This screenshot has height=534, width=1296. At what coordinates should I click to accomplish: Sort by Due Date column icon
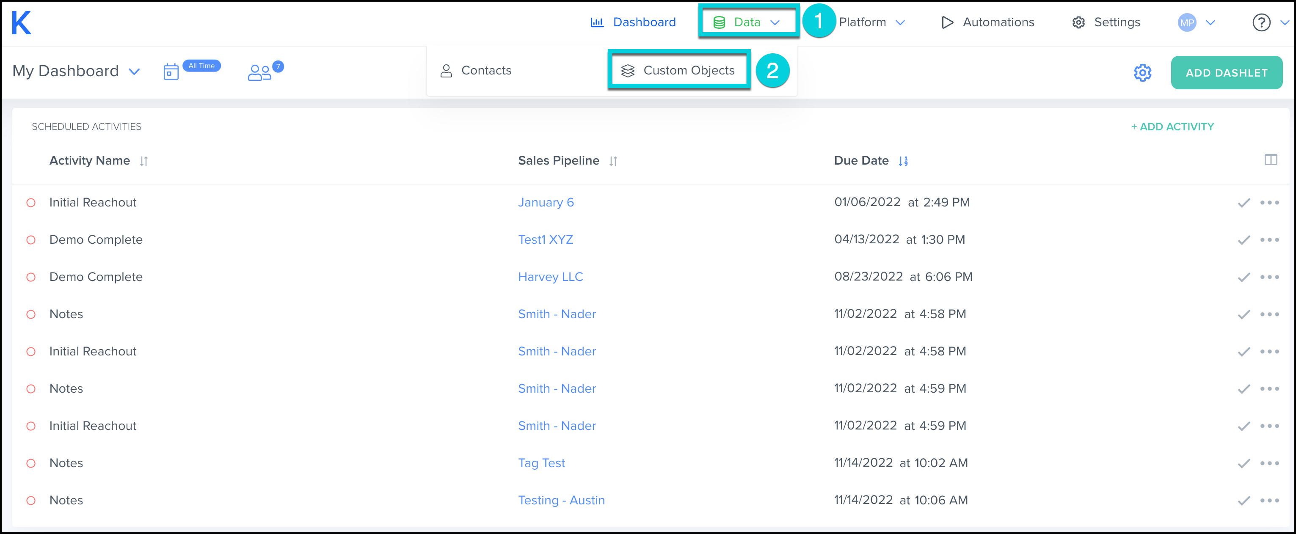[903, 161]
